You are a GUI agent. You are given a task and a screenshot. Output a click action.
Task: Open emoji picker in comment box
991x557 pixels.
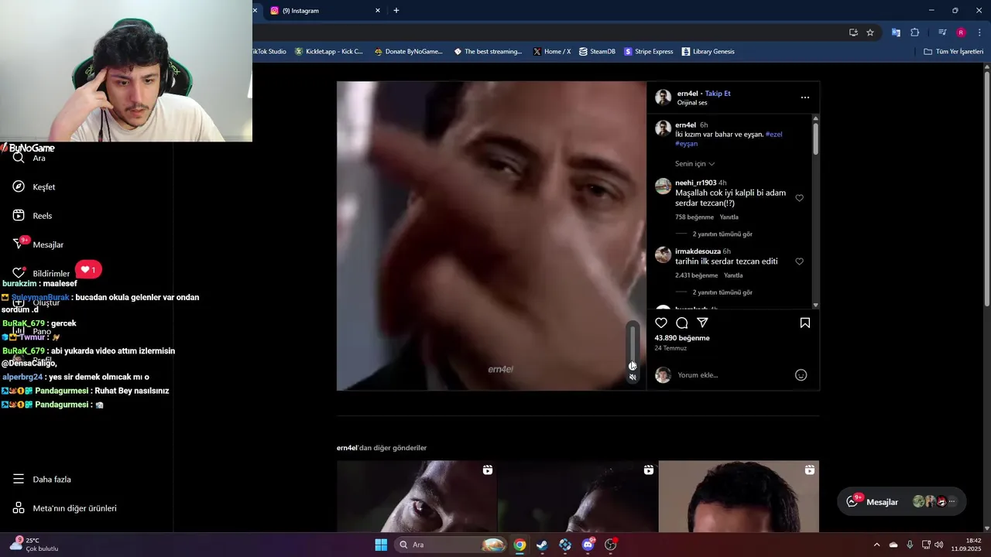pyautogui.click(x=801, y=375)
